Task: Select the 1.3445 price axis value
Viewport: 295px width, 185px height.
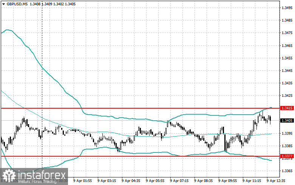Action: (287, 70)
